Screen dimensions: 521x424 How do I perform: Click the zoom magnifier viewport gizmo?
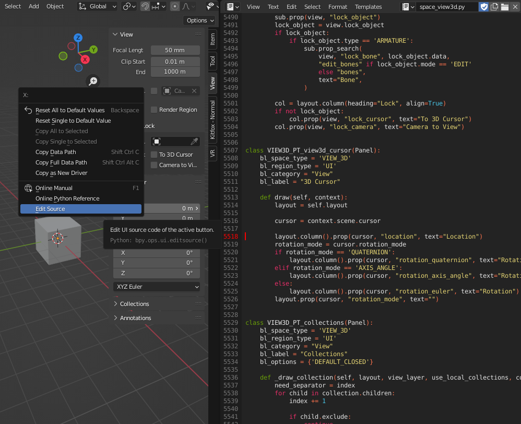pyautogui.click(x=93, y=81)
